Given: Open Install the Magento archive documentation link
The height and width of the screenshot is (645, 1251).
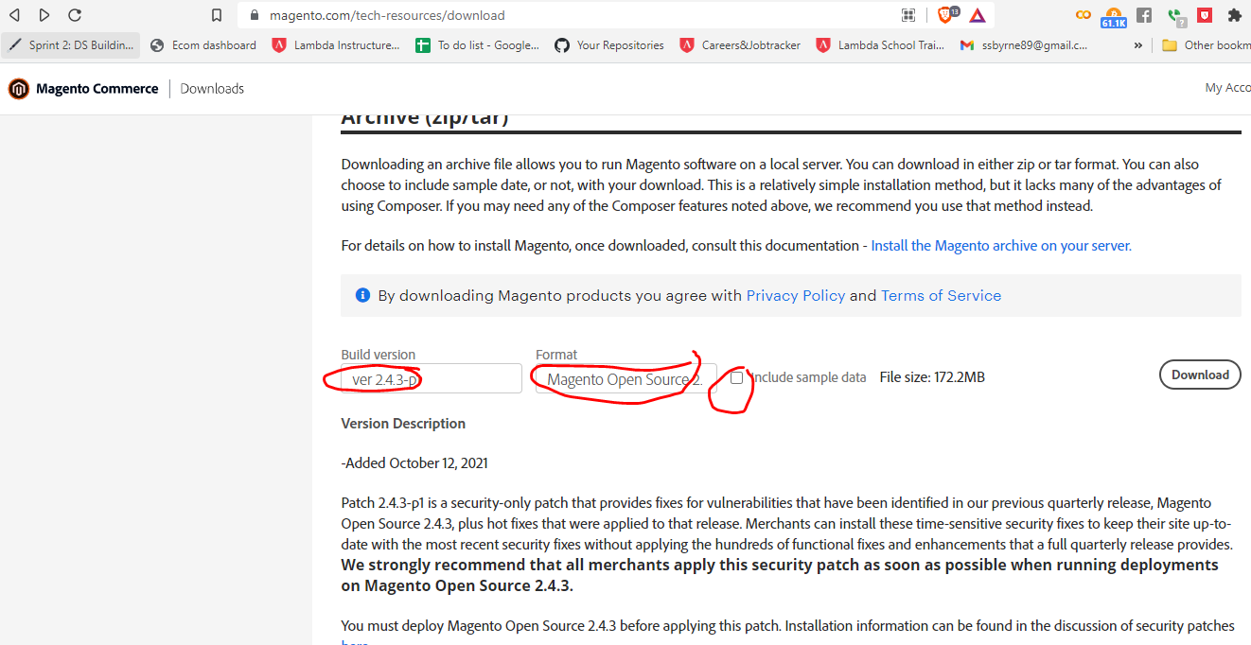Looking at the screenshot, I should pyautogui.click(x=1001, y=246).
